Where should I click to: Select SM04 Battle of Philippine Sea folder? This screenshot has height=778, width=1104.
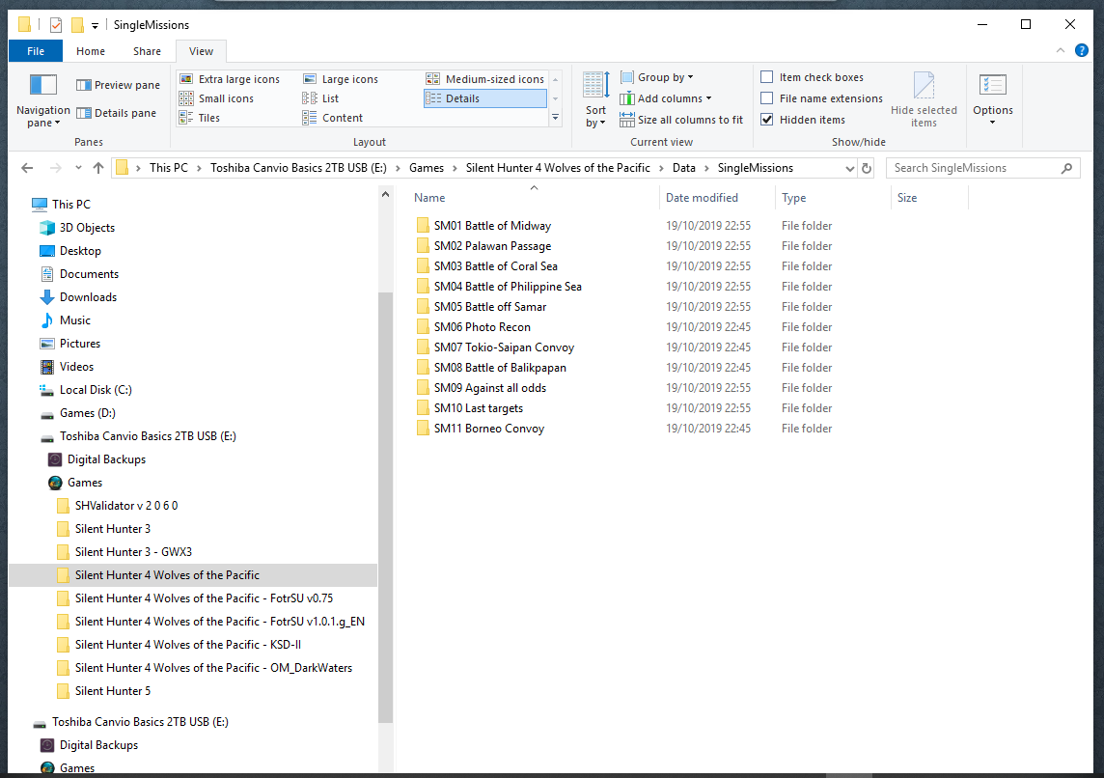pyautogui.click(x=508, y=287)
